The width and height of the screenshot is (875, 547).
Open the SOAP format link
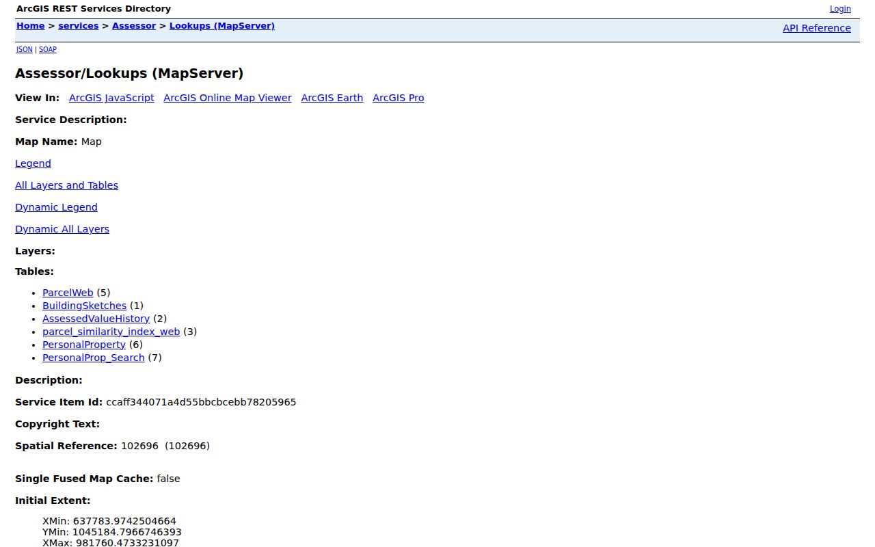tap(48, 49)
